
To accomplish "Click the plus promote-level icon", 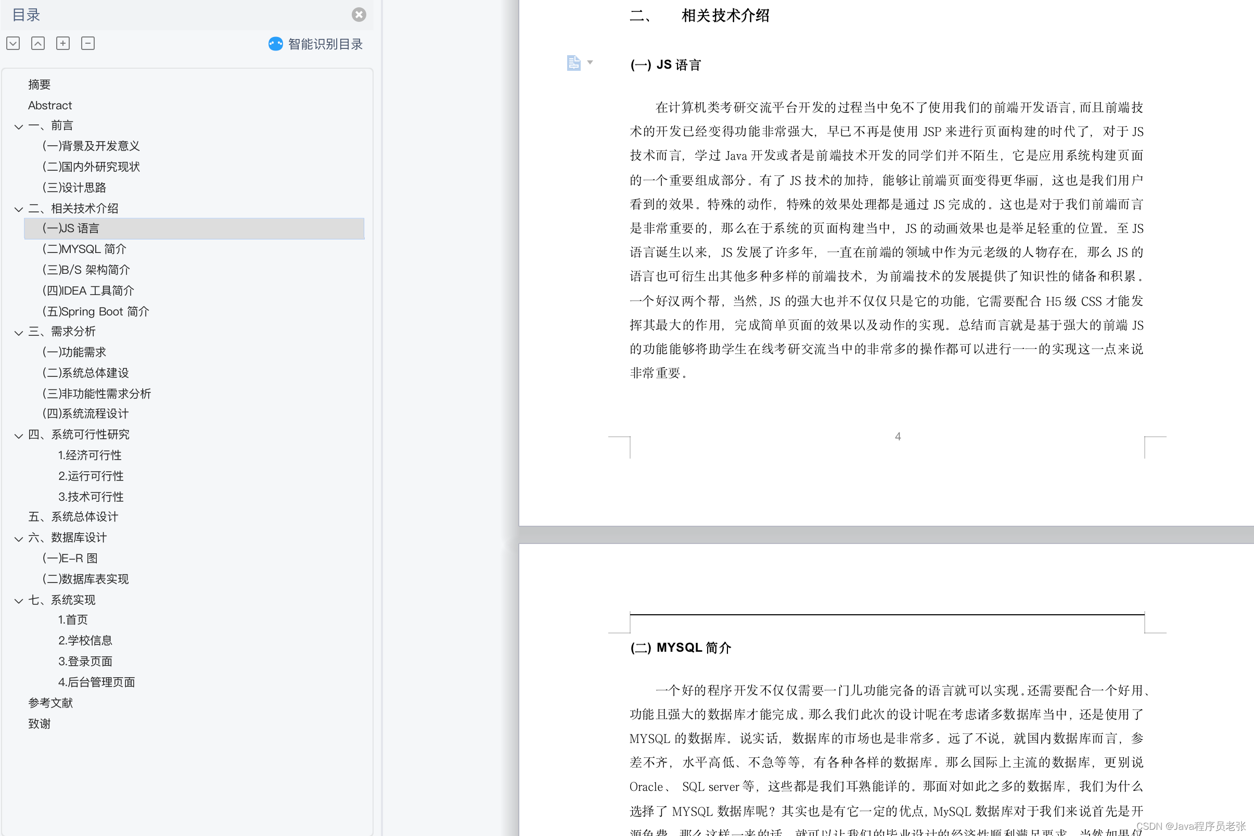I will pos(63,43).
